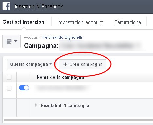
Task: Click the Risultati di 1 campagna label
Action: [65, 105]
